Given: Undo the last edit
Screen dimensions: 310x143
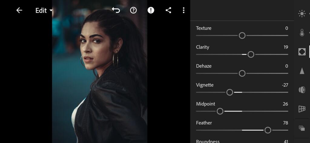Looking at the screenshot, I should click(116, 10).
